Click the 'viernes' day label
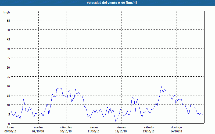The height and width of the screenshot is (134, 215). (121, 127)
